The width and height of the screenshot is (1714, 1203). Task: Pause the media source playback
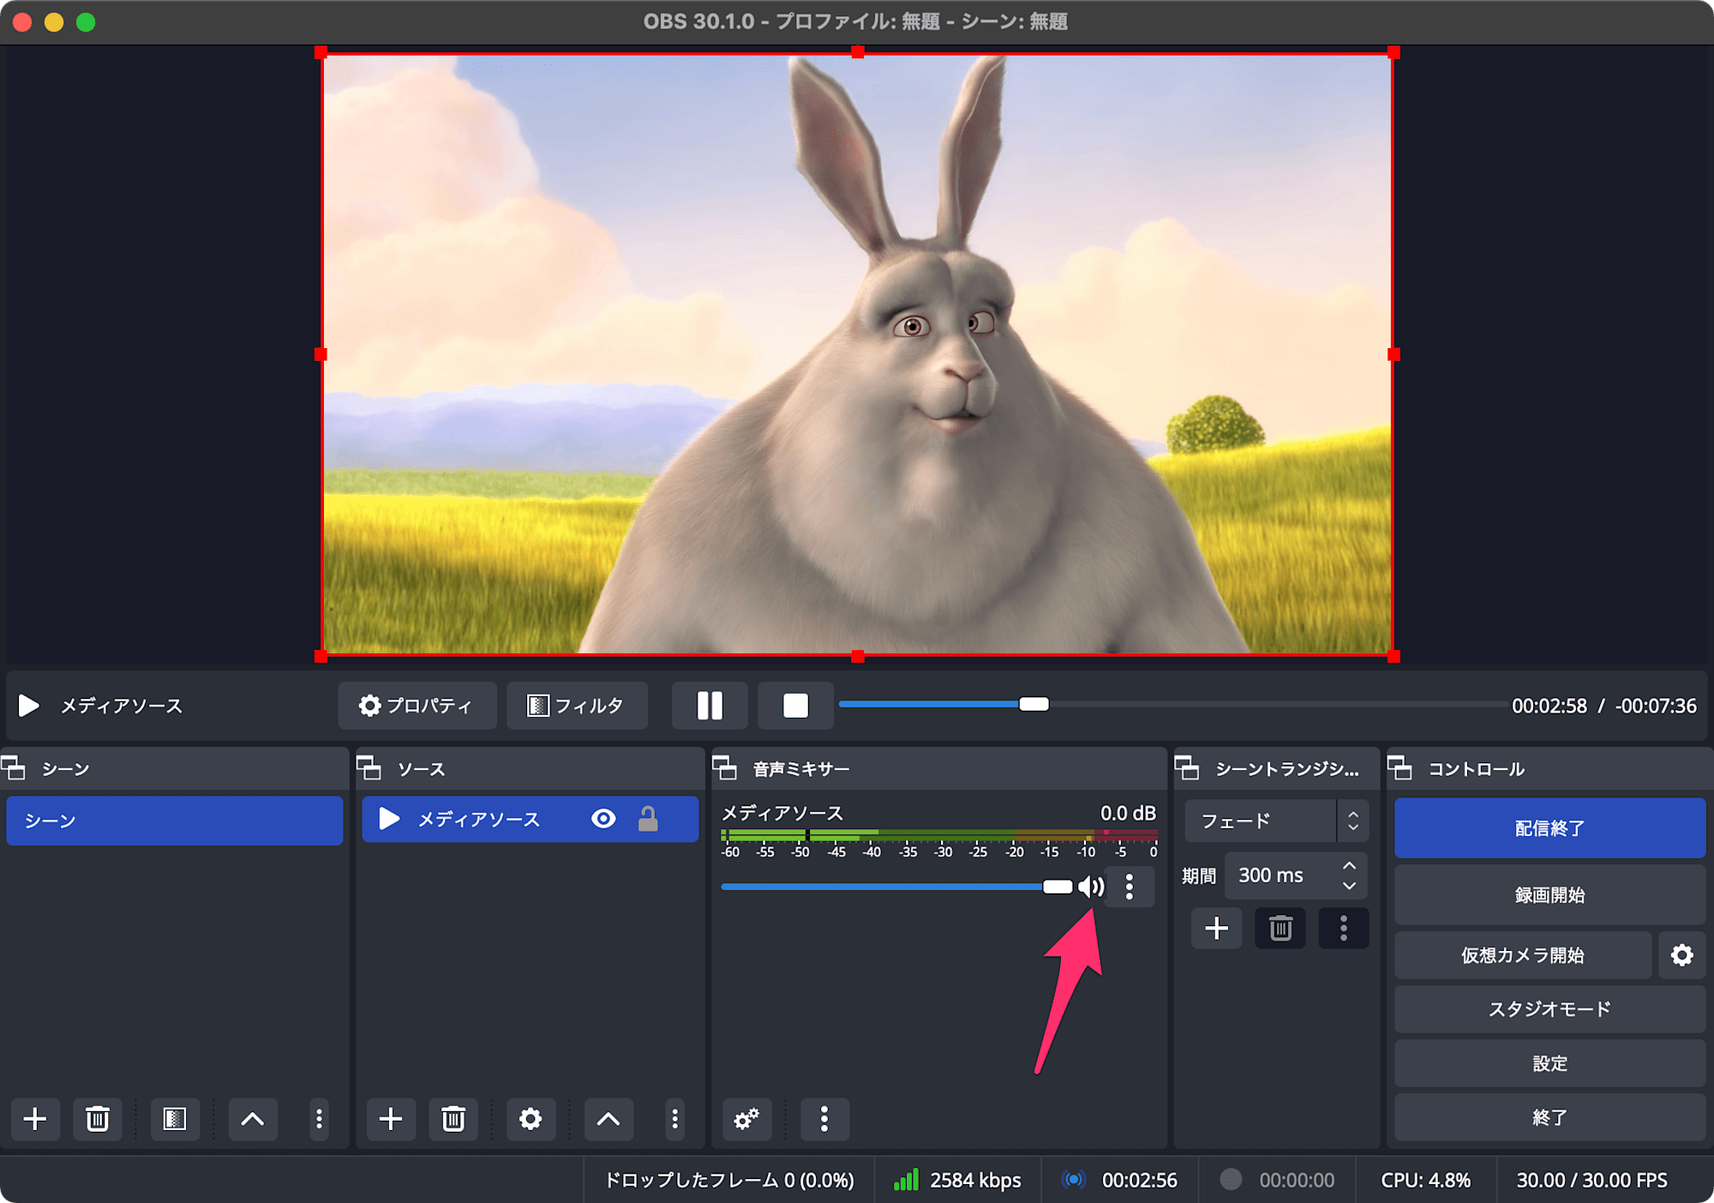coord(709,706)
